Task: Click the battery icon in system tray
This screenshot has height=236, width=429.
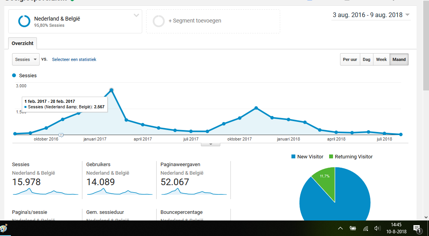Action: pos(353,228)
